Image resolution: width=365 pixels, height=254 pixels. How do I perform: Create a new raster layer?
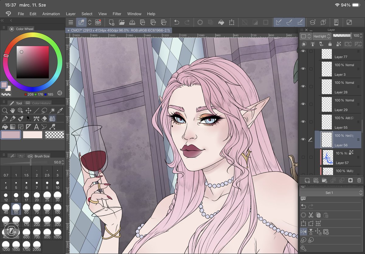[307, 180]
